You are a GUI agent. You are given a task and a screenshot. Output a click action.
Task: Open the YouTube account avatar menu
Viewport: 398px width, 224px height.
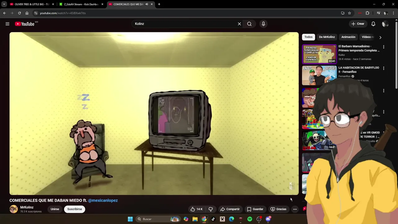(x=385, y=24)
